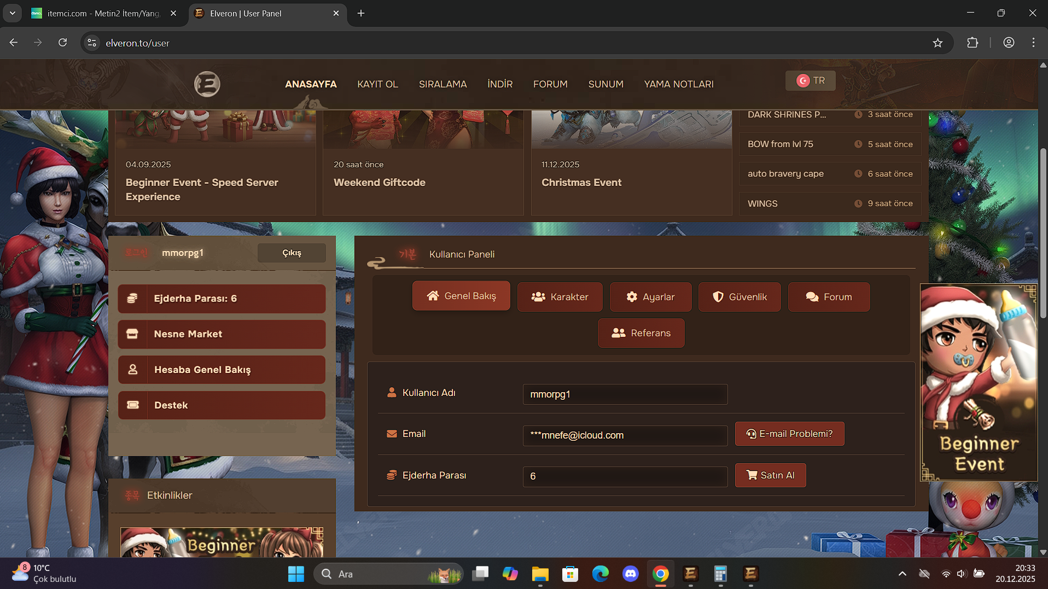Image resolution: width=1048 pixels, height=589 pixels.
Task: Open the Chrome profile menu
Action: point(1009,43)
